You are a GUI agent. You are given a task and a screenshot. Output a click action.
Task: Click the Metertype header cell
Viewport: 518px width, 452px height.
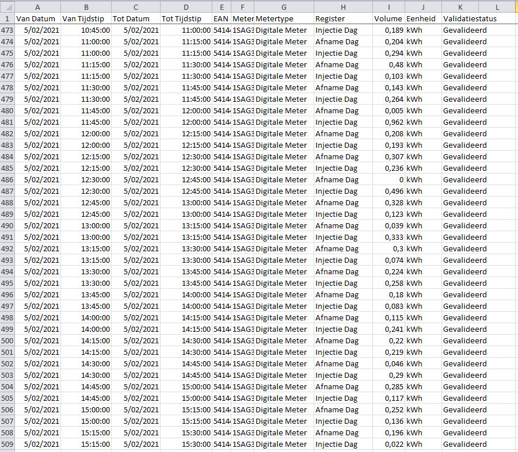tap(284, 18)
